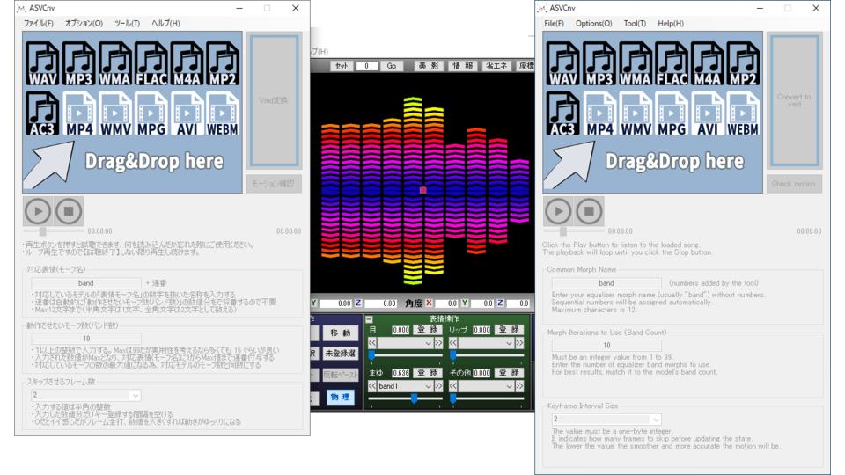Screen dimensions: 845x475
Task: Click the まゆ 登録 button
Action: coord(428,373)
